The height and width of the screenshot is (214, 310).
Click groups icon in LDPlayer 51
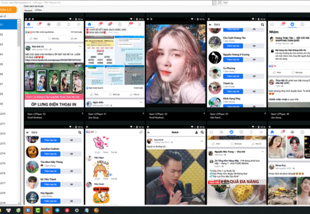tap(110, 24)
